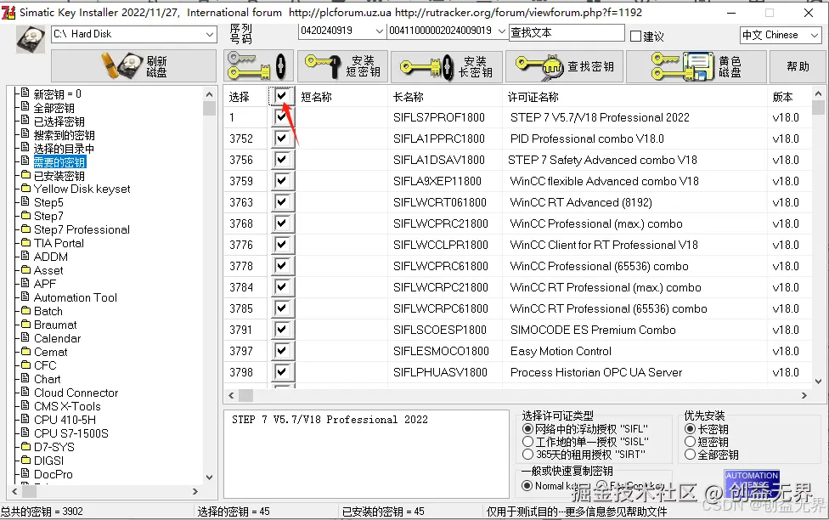Select 长密钥 priority install radio
Viewport: 829px width, 520px height.
(x=690, y=428)
